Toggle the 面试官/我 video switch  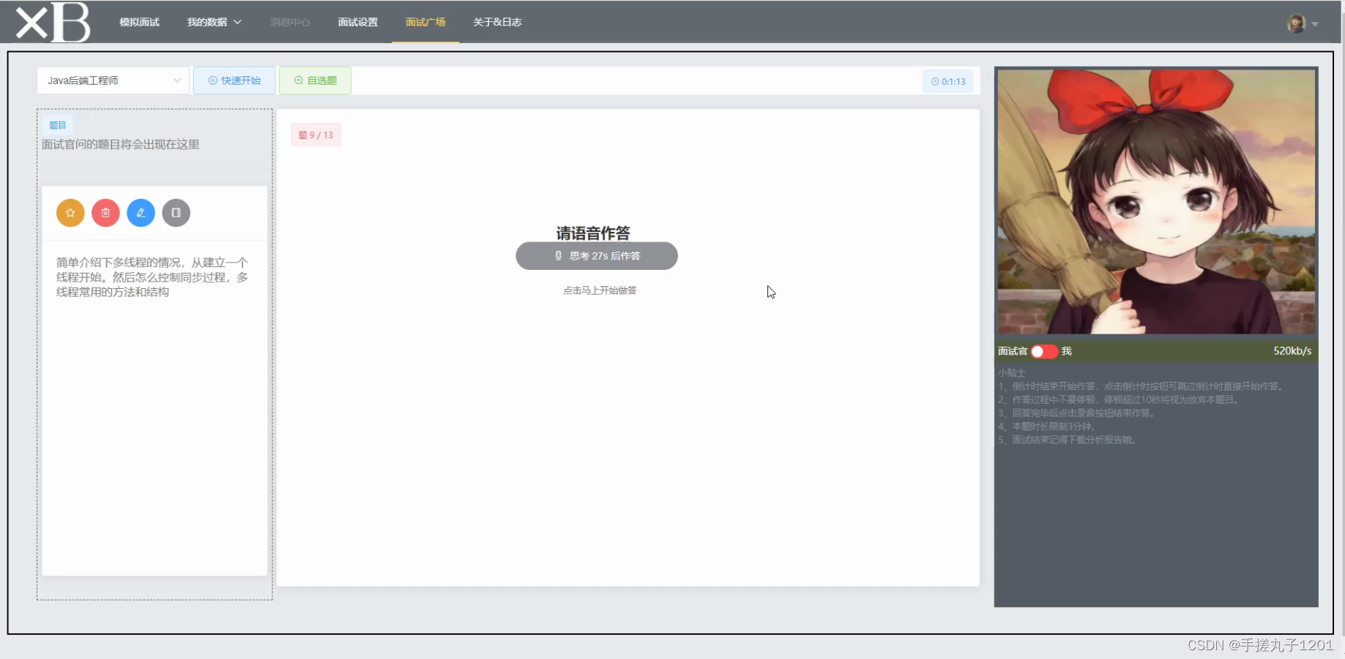click(x=1044, y=351)
